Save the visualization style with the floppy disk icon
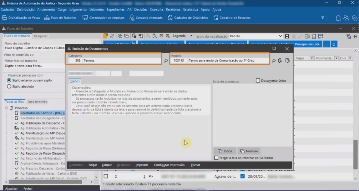 (x=287, y=36)
